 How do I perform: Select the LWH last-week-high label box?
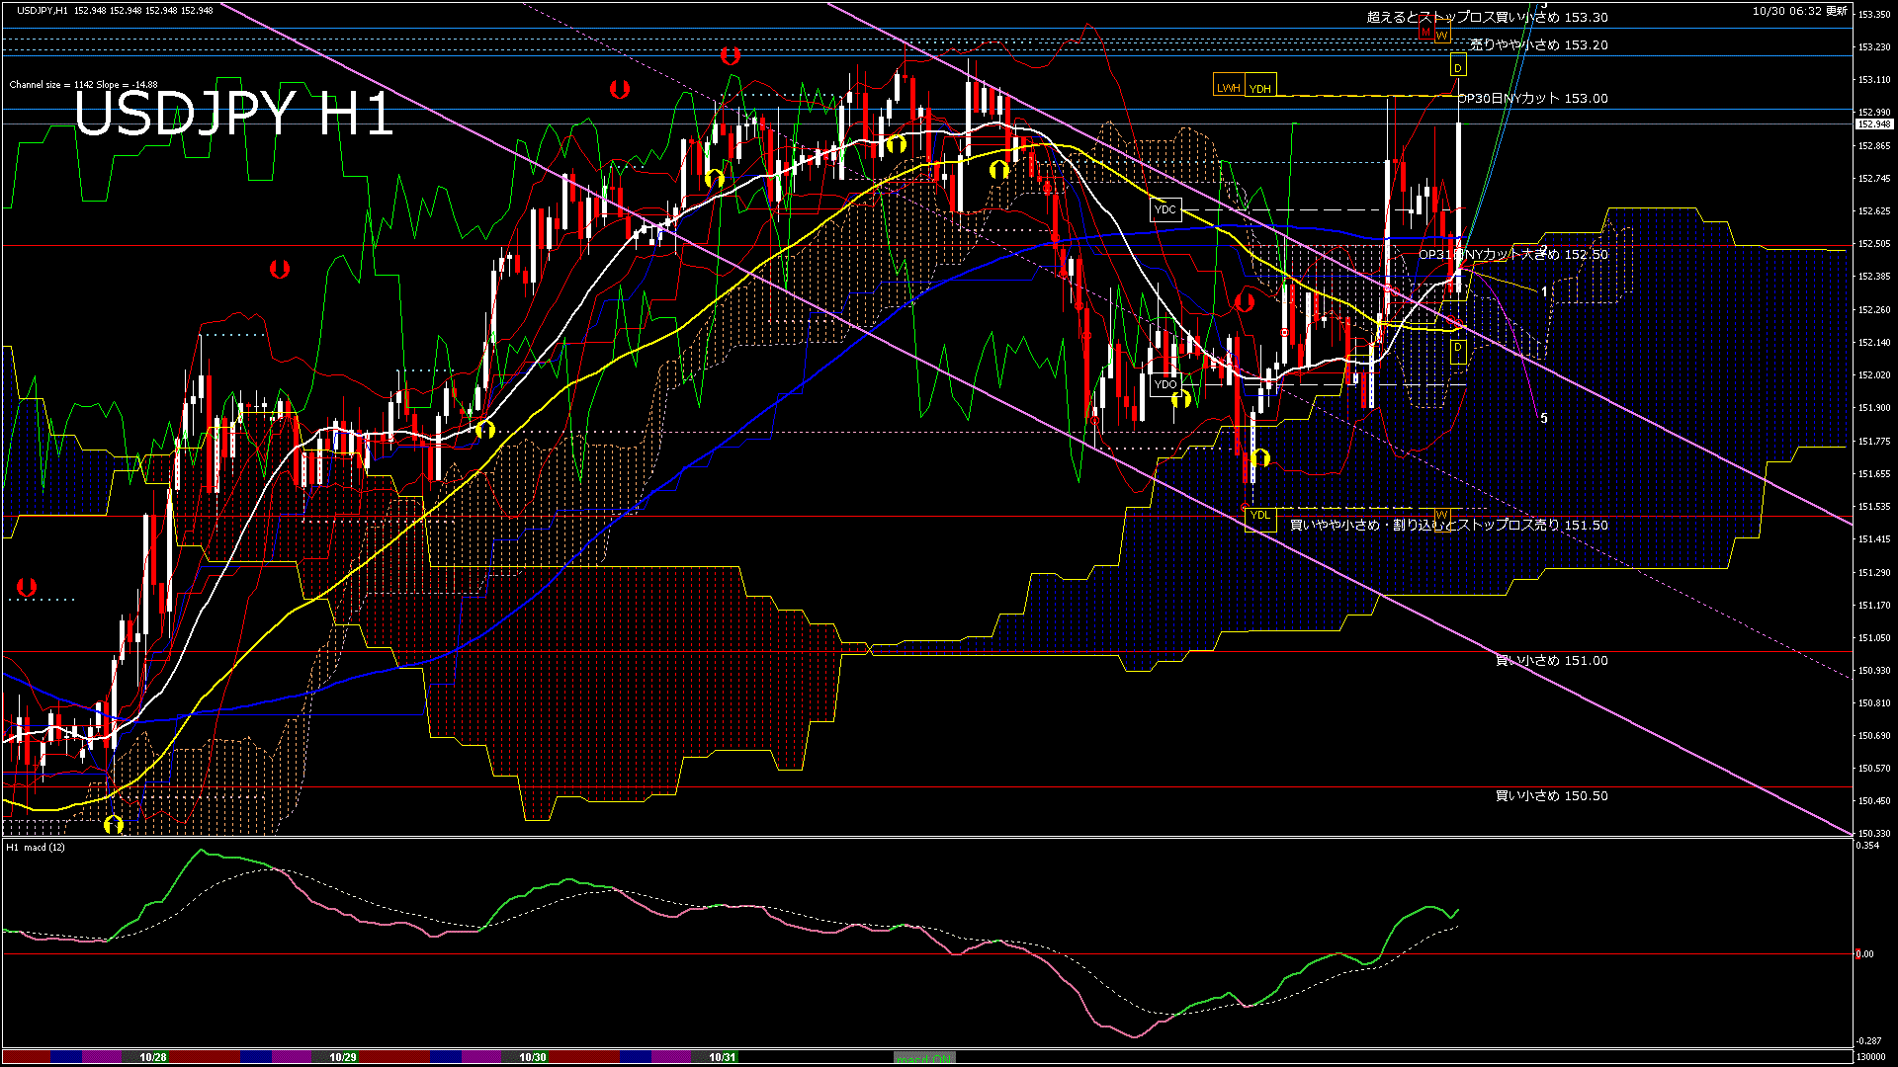1229,86
